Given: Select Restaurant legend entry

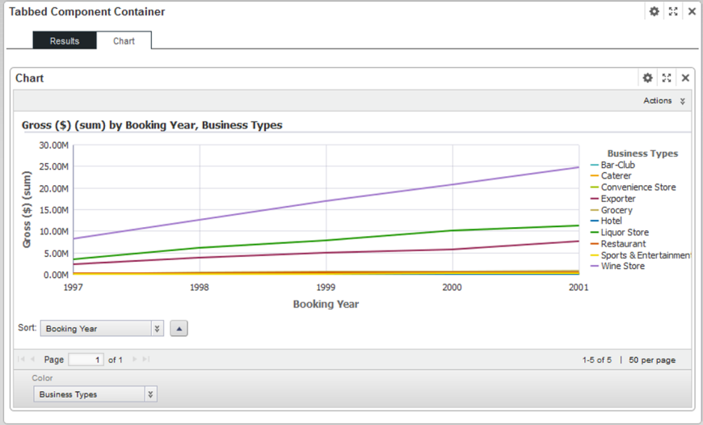Looking at the screenshot, I should pos(618,244).
